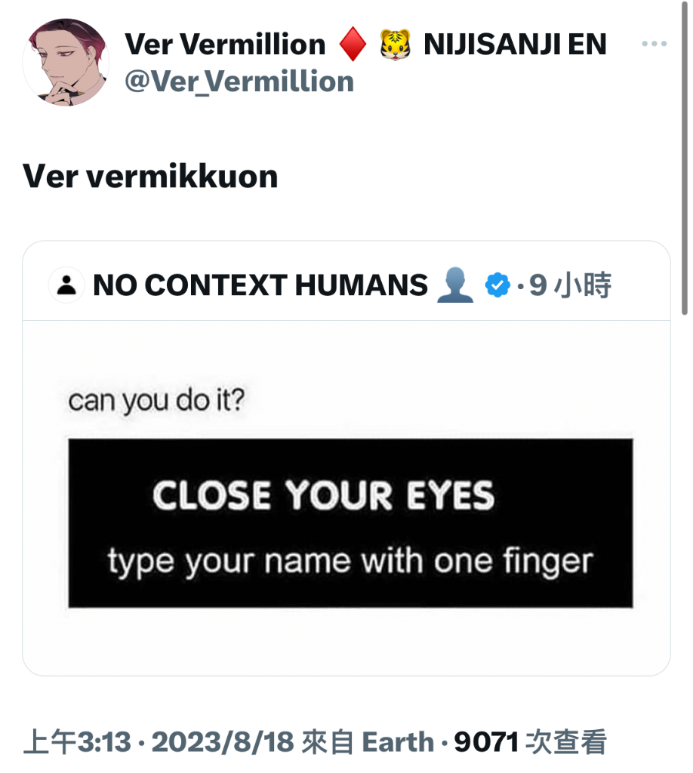Click the bust silhouette emoji in quoted name
The width and height of the screenshot is (693, 773).
(x=455, y=285)
